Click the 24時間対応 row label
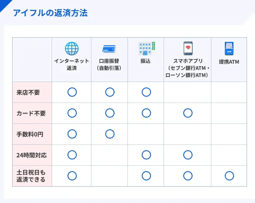The image size is (255, 203). [31, 155]
